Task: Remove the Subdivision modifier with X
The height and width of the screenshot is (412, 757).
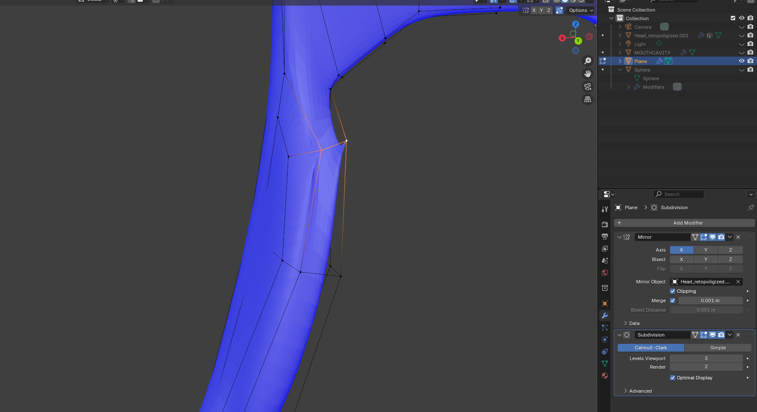Action: click(x=738, y=335)
